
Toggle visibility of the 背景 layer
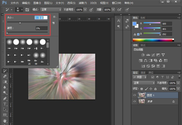pos(134,101)
